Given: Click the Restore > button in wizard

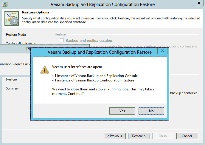Looking at the screenshot, I should click(139, 136).
